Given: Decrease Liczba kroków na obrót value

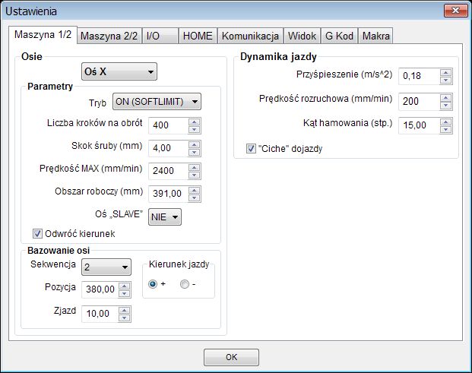Looking at the screenshot, I should tap(195, 130).
